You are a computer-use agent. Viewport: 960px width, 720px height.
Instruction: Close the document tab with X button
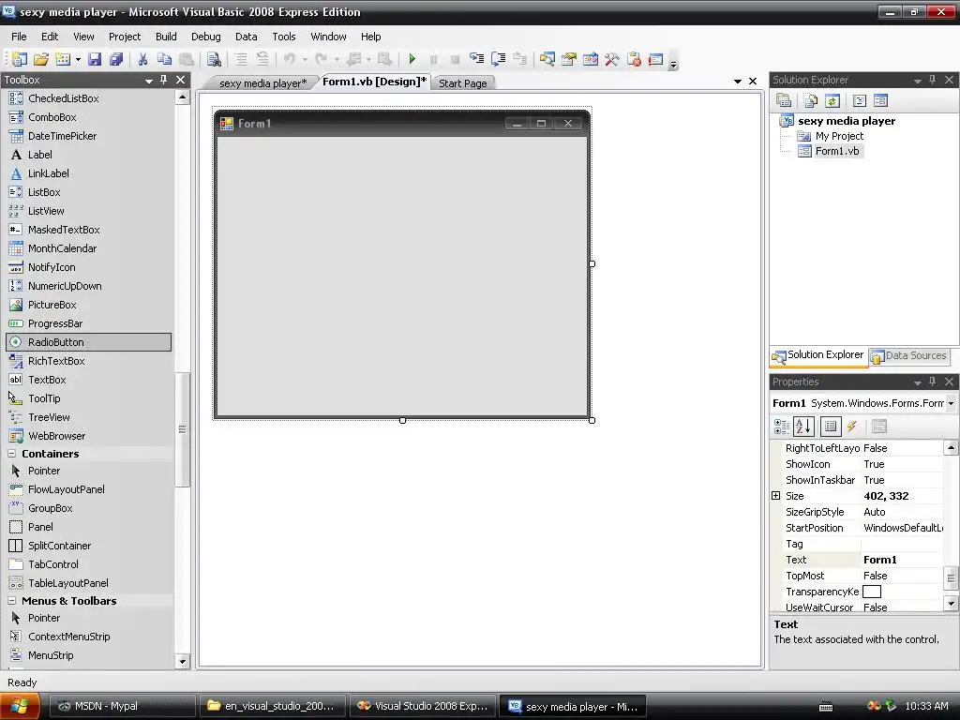coord(753,81)
